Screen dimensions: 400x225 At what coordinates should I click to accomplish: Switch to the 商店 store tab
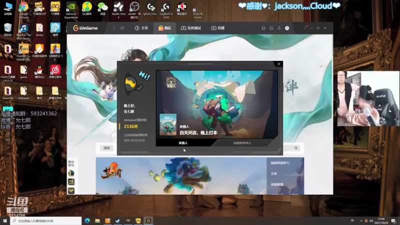click(165, 28)
